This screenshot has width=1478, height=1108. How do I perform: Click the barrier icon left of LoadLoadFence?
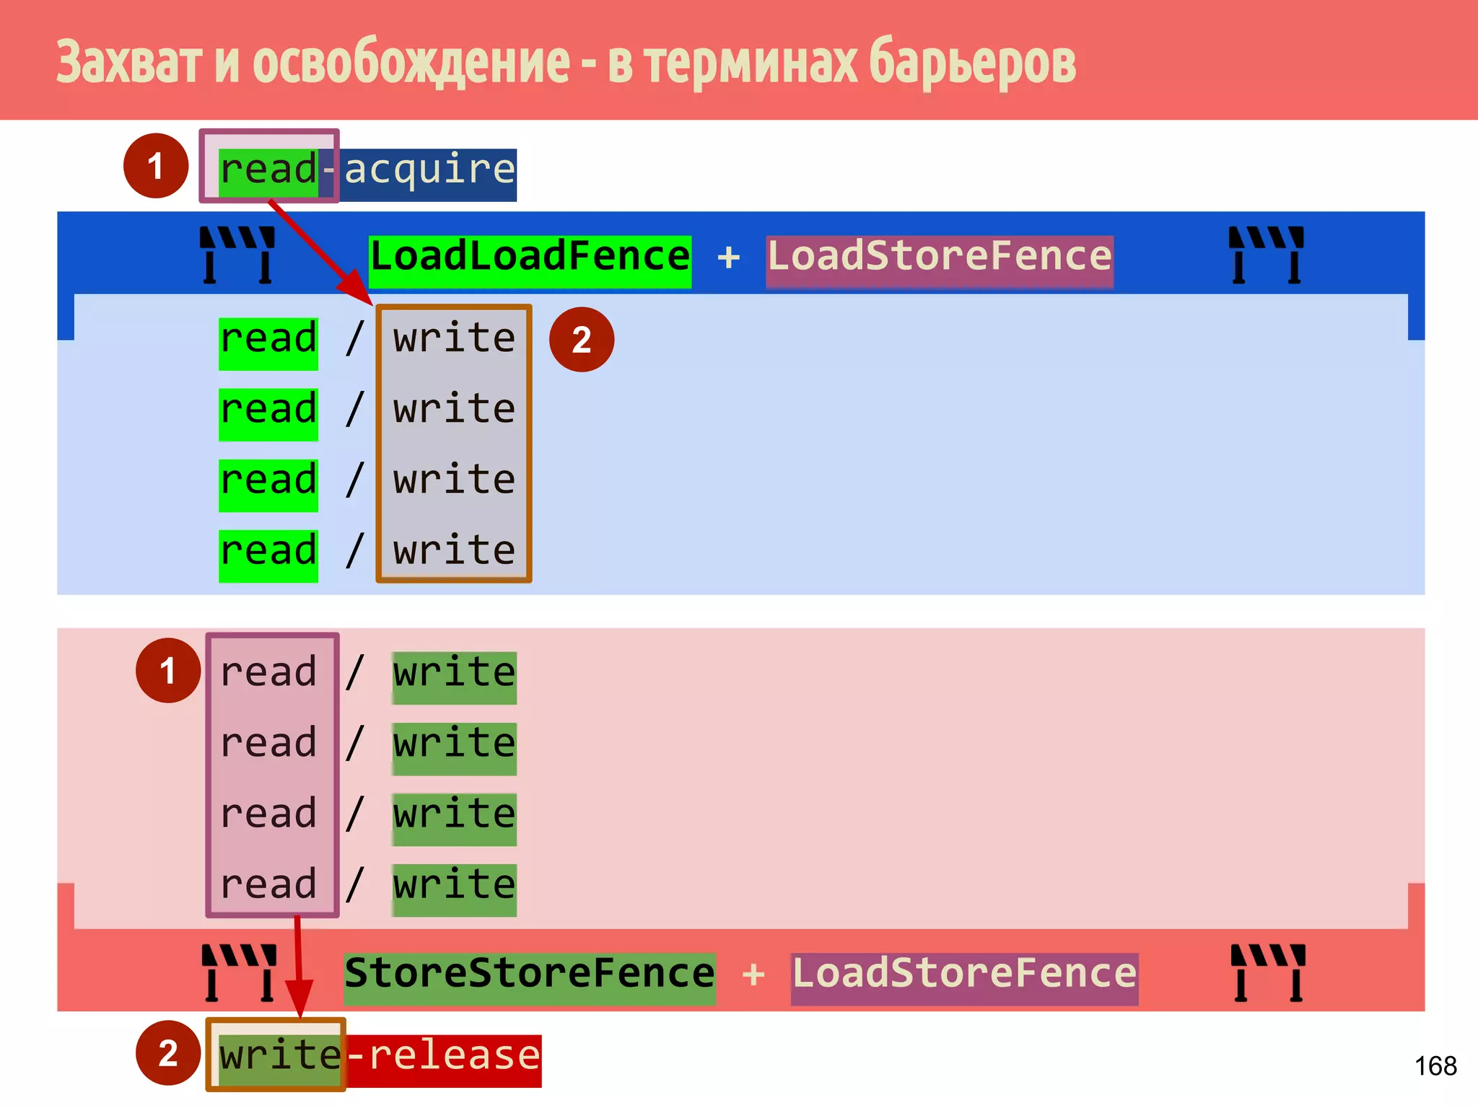(x=237, y=255)
